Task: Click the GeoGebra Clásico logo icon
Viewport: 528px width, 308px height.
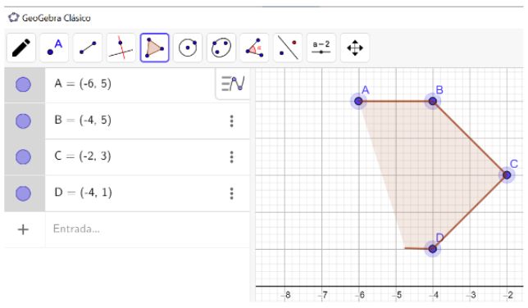Action: (x=13, y=17)
